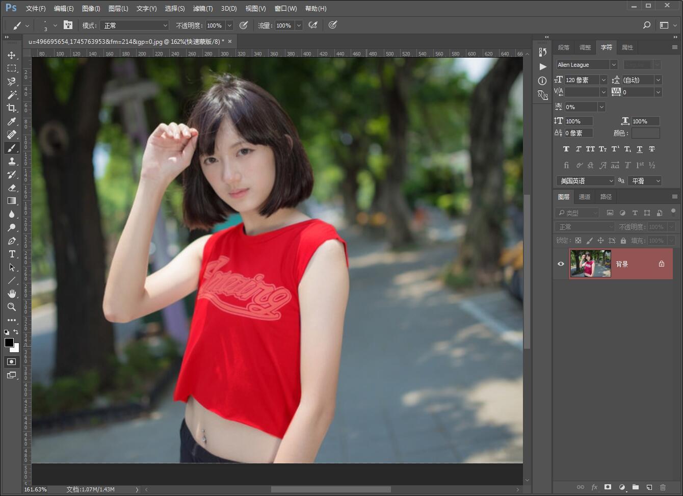Enable airbrush mode in the options bar
Screen dimensions: 683x496
point(313,25)
